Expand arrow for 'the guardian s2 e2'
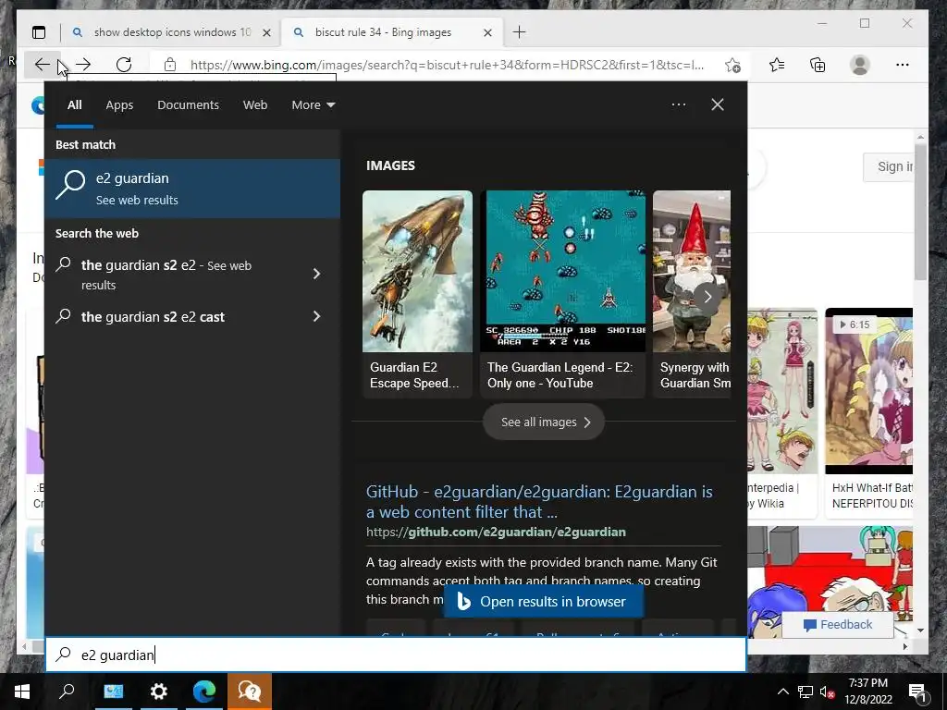 316,274
